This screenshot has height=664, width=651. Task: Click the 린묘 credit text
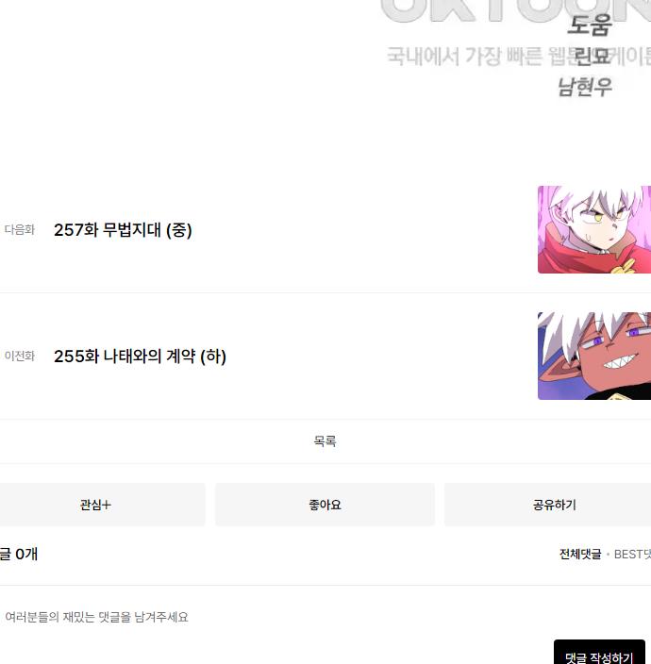click(x=593, y=57)
